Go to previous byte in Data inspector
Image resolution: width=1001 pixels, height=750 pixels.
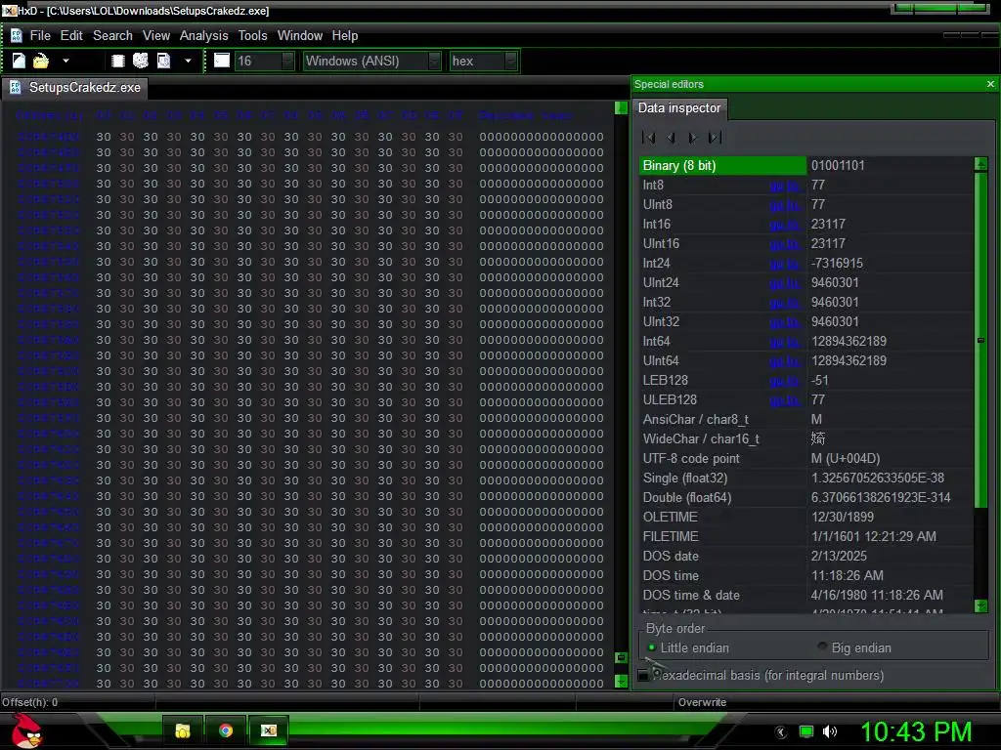coord(671,137)
